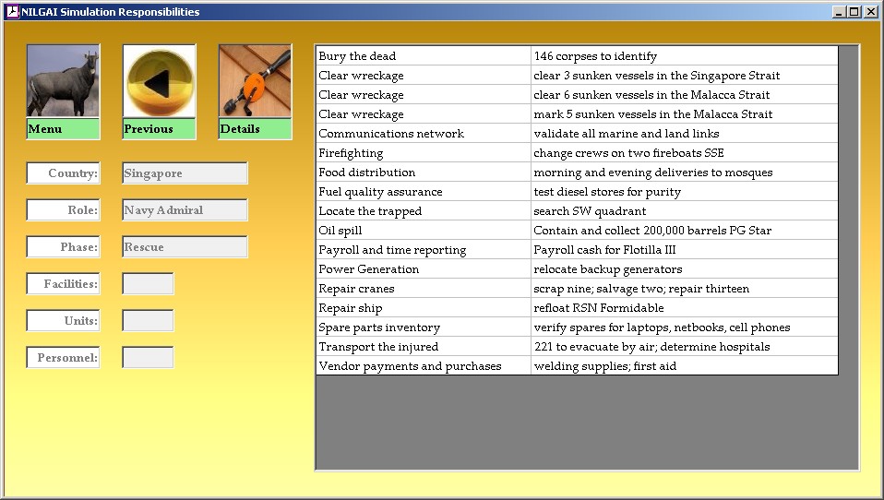Click the application icon in title bar

12,12
